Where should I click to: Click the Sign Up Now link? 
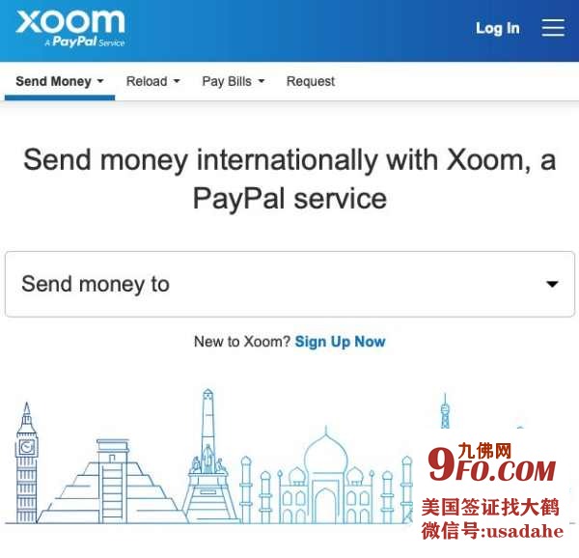(x=340, y=342)
